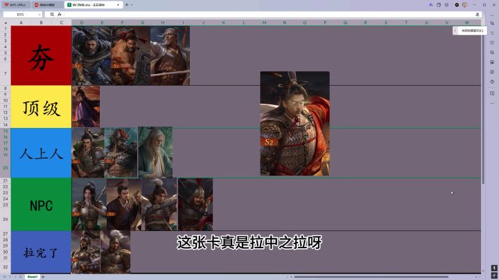Viewport: 499px width, 280px height.
Task: Select column A header
Action: (21, 23)
